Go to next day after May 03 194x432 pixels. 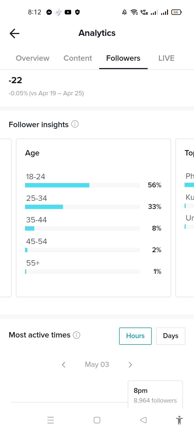[x=130, y=365]
